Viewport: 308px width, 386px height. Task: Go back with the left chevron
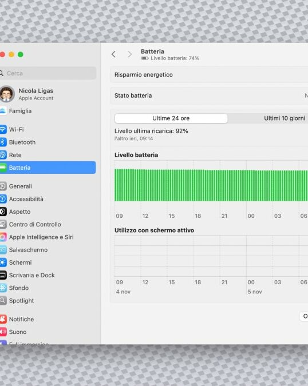(113, 54)
